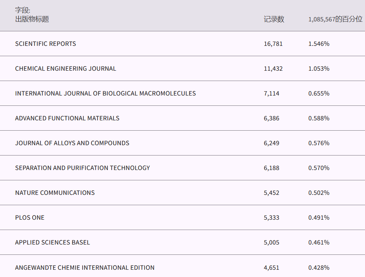The image size is (365, 277).
Task: Click the 1,085,567的百分位 column header
Action: coord(335,19)
